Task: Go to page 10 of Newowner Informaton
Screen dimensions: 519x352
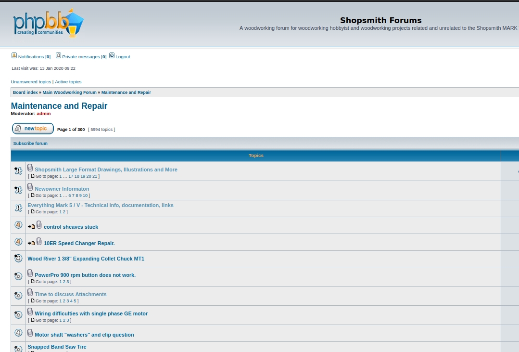Action: pyautogui.click(x=85, y=196)
